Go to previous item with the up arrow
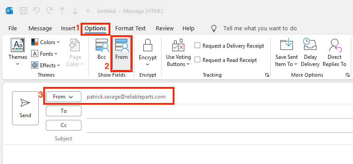Viewport: 353px width, 164px height. 62,11
